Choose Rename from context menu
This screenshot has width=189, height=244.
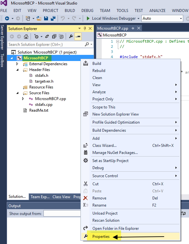[x=131, y=205]
